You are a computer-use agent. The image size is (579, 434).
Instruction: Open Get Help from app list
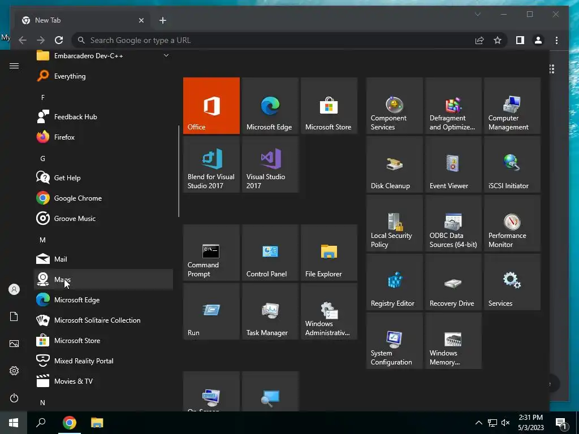pos(103,178)
